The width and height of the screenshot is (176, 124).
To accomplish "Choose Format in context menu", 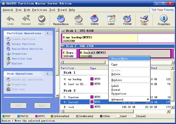I will (x=130, y=90).
